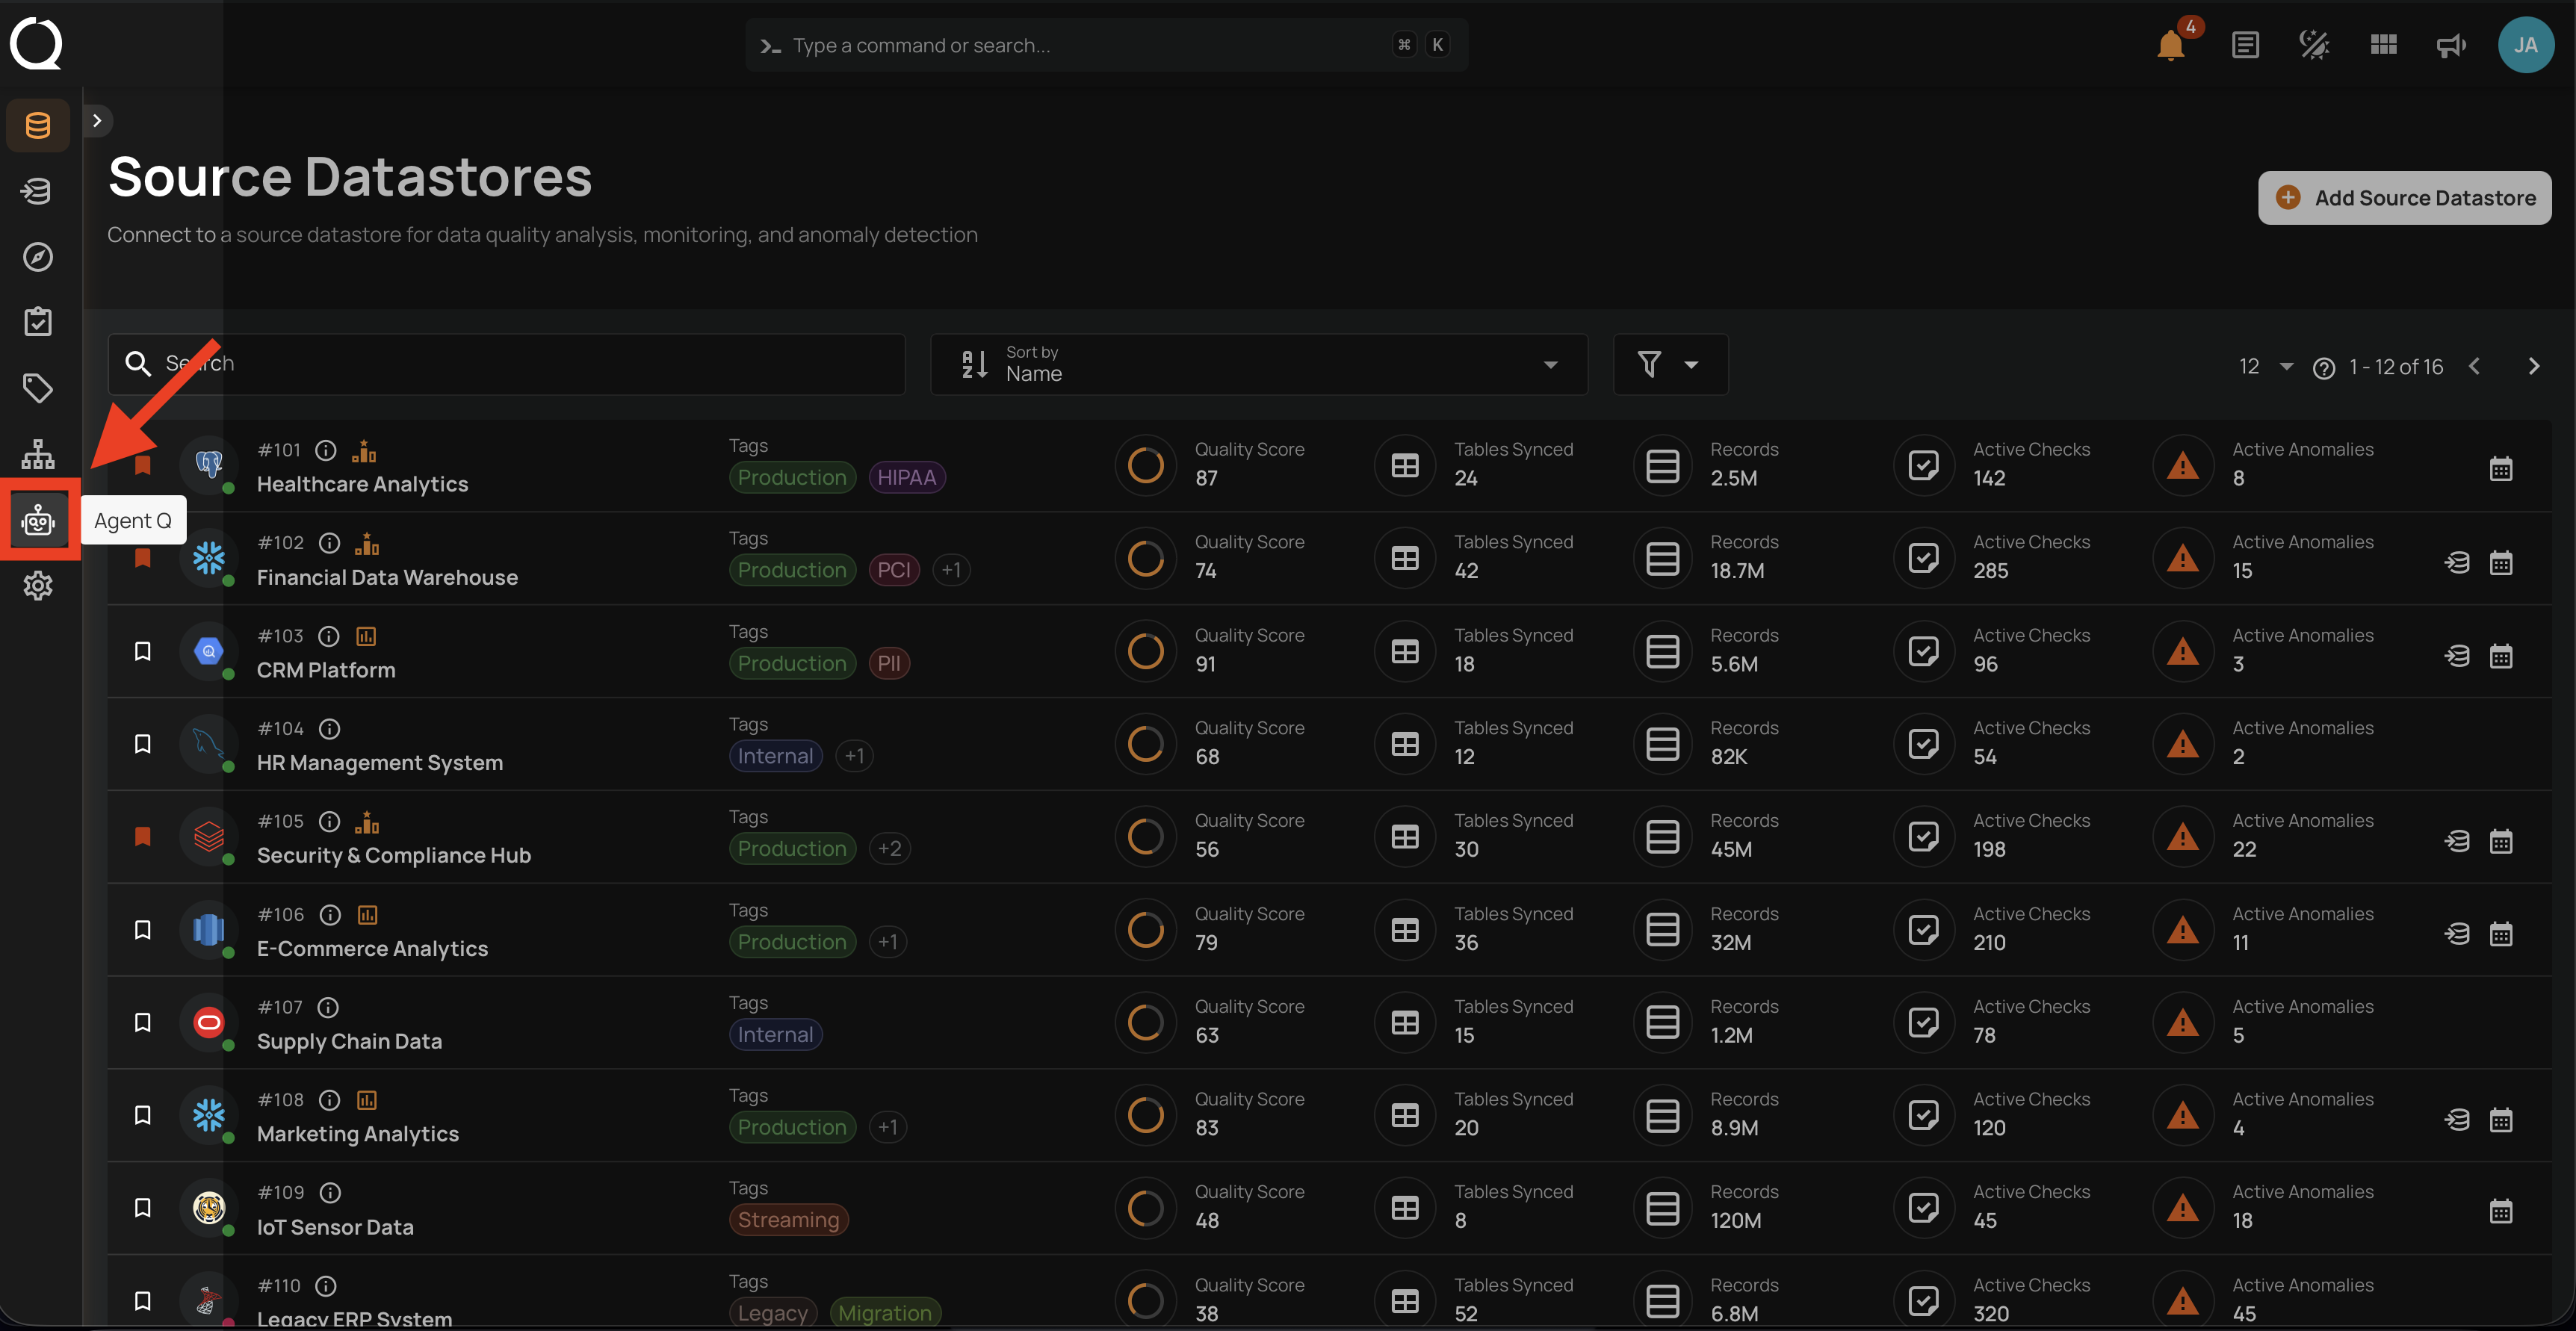Expand +1 tags on Financial Data Warehouse
The height and width of the screenshot is (1331, 2576).
[x=951, y=570]
